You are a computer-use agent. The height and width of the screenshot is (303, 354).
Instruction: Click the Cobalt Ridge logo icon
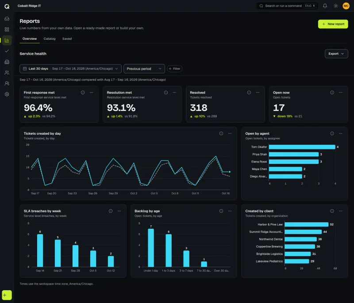(7, 7)
